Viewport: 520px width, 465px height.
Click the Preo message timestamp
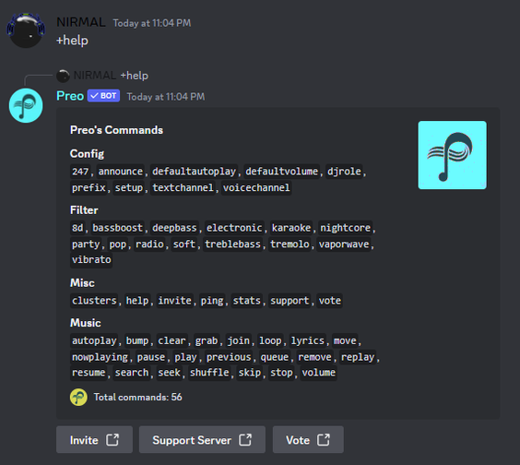point(166,97)
